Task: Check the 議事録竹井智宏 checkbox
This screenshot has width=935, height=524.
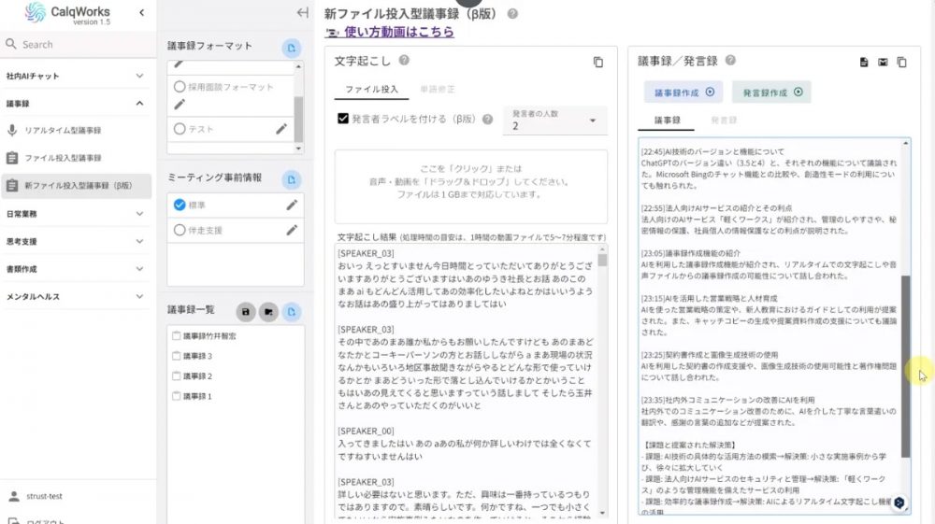Action: point(176,336)
